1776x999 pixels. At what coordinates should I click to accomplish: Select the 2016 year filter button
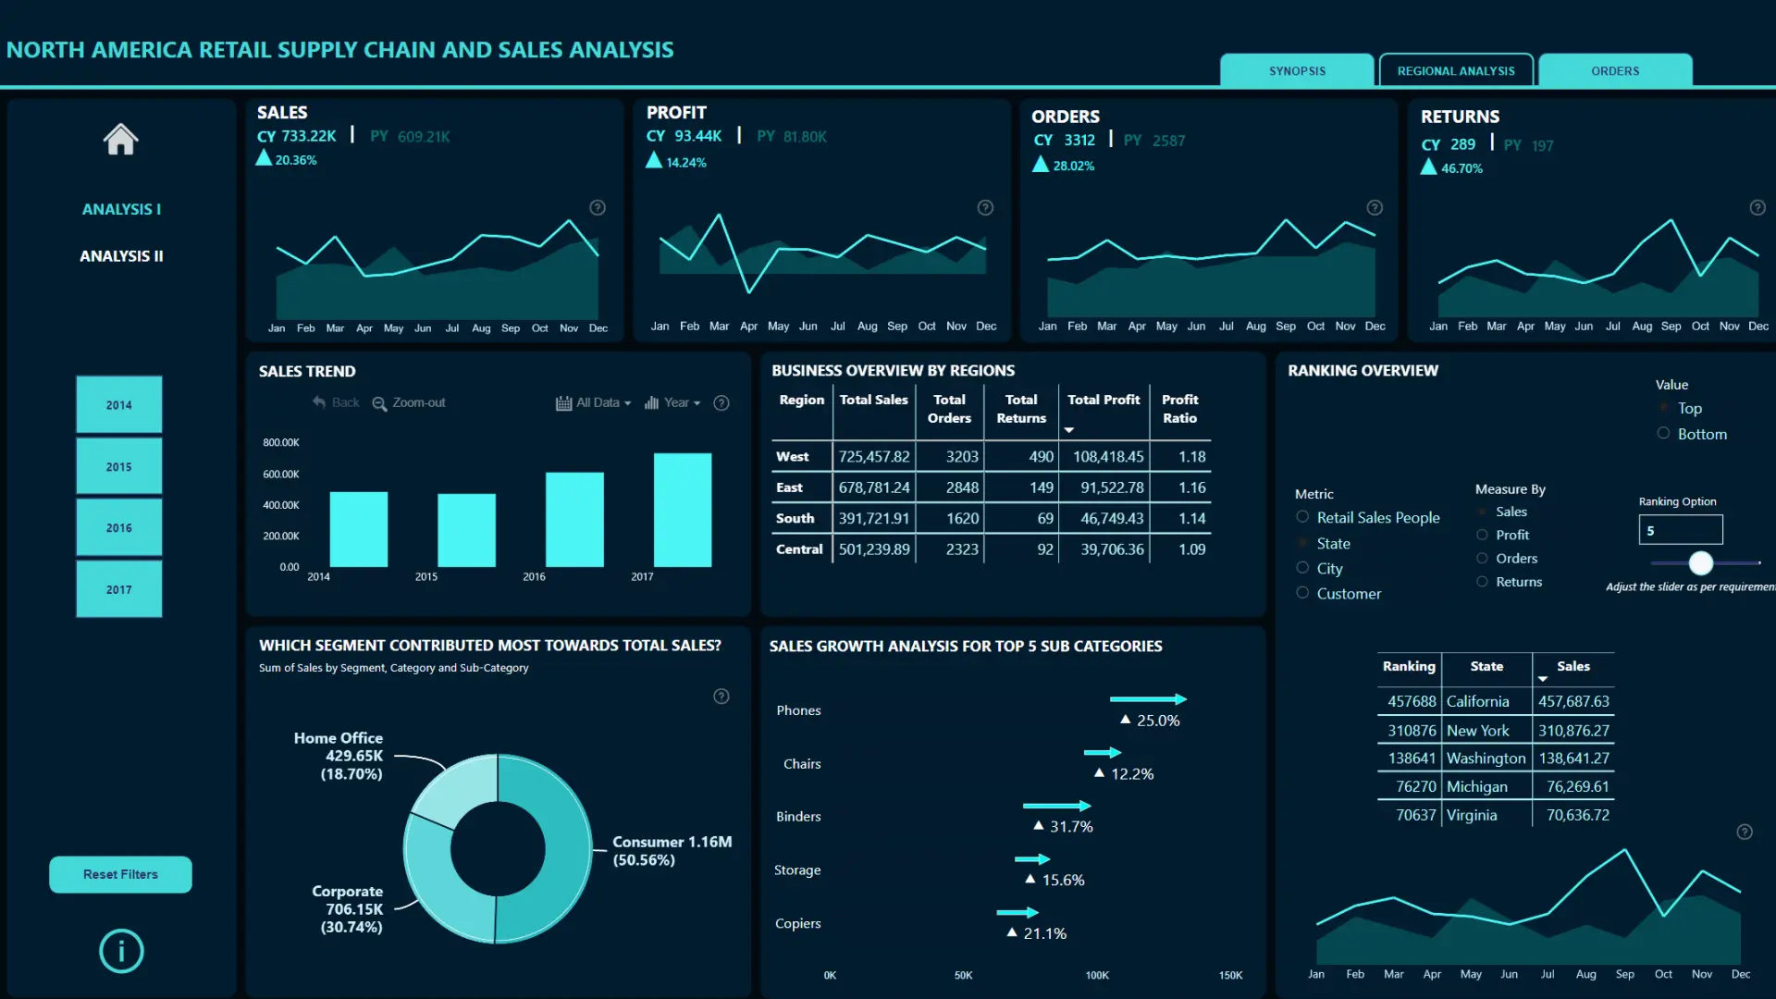pyautogui.click(x=118, y=527)
